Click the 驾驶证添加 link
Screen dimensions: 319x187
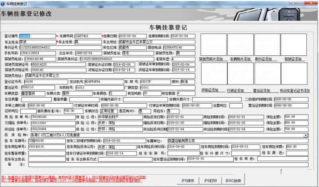[293, 59]
